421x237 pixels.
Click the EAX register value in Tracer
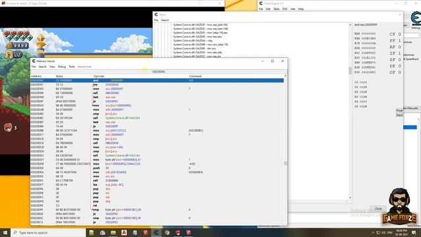coord(368,34)
